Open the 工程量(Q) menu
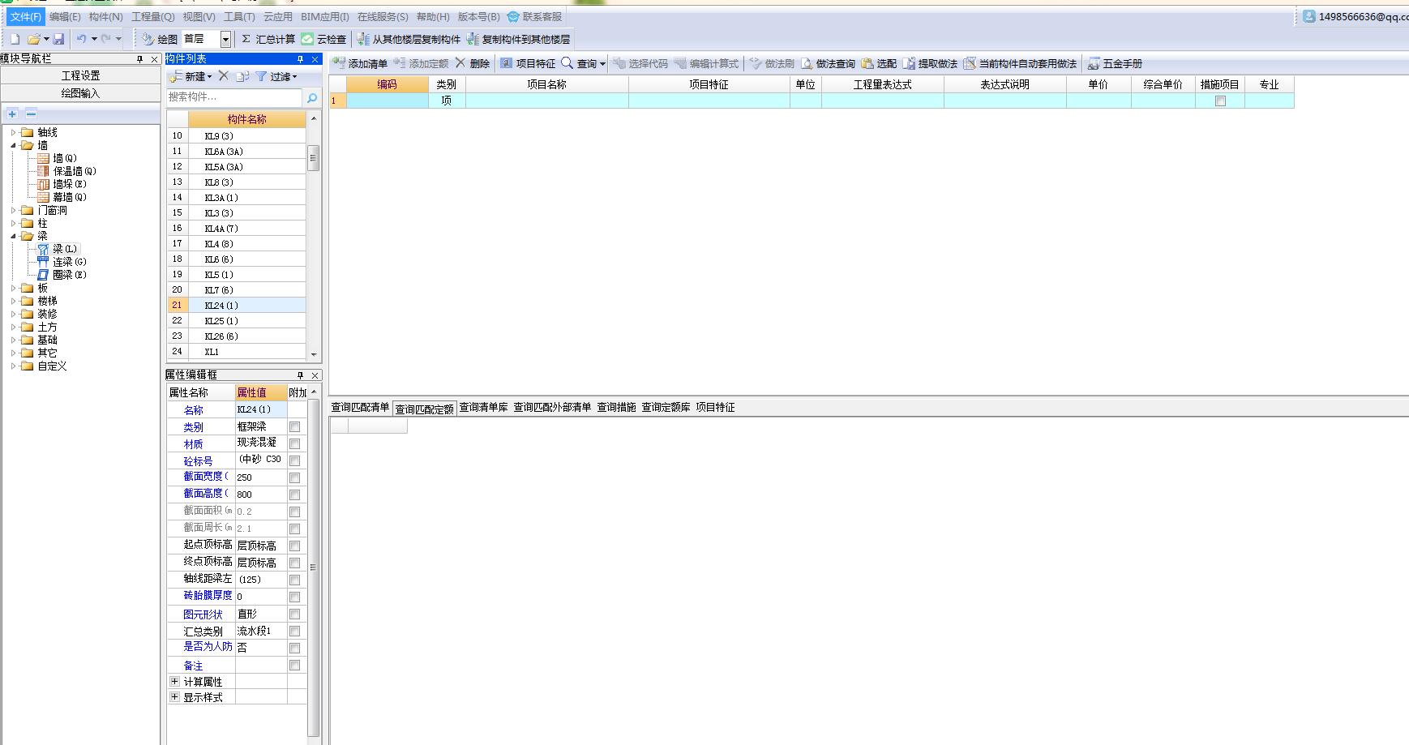 point(152,16)
